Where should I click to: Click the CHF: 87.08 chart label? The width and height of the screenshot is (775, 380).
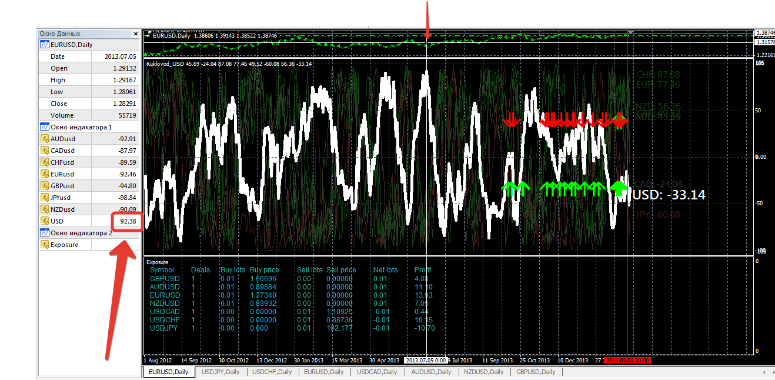(658, 75)
